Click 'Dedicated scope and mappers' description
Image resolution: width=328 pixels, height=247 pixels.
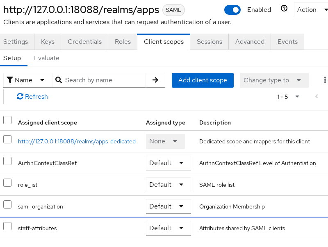click(255, 141)
